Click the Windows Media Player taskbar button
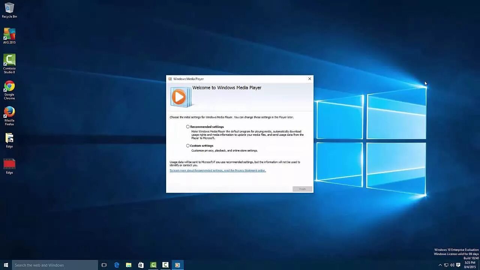This screenshot has width=480, height=270. [x=177, y=265]
